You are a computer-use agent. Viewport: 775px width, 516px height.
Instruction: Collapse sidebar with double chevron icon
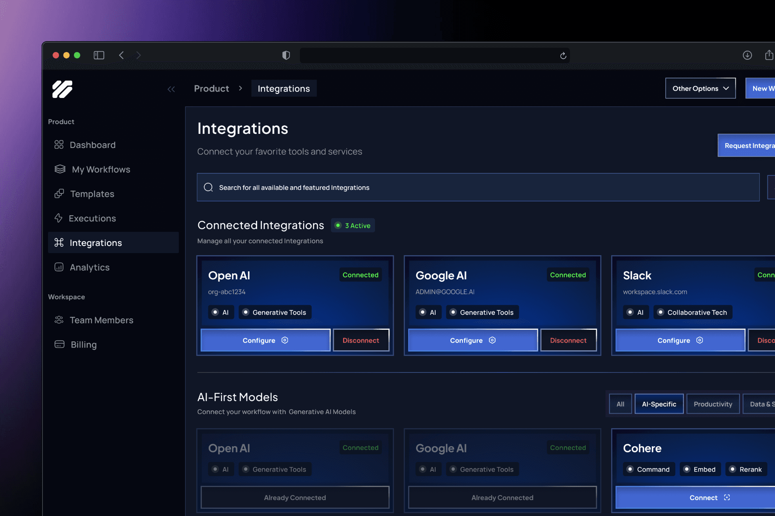(x=171, y=89)
